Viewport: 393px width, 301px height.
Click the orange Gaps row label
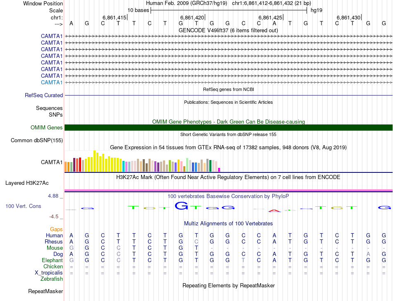pyautogui.click(x=56, y=229)
